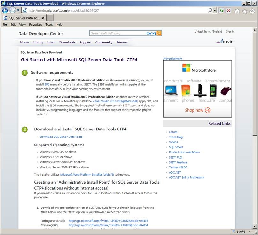Open the Forums nav link

tap(122, 42)
